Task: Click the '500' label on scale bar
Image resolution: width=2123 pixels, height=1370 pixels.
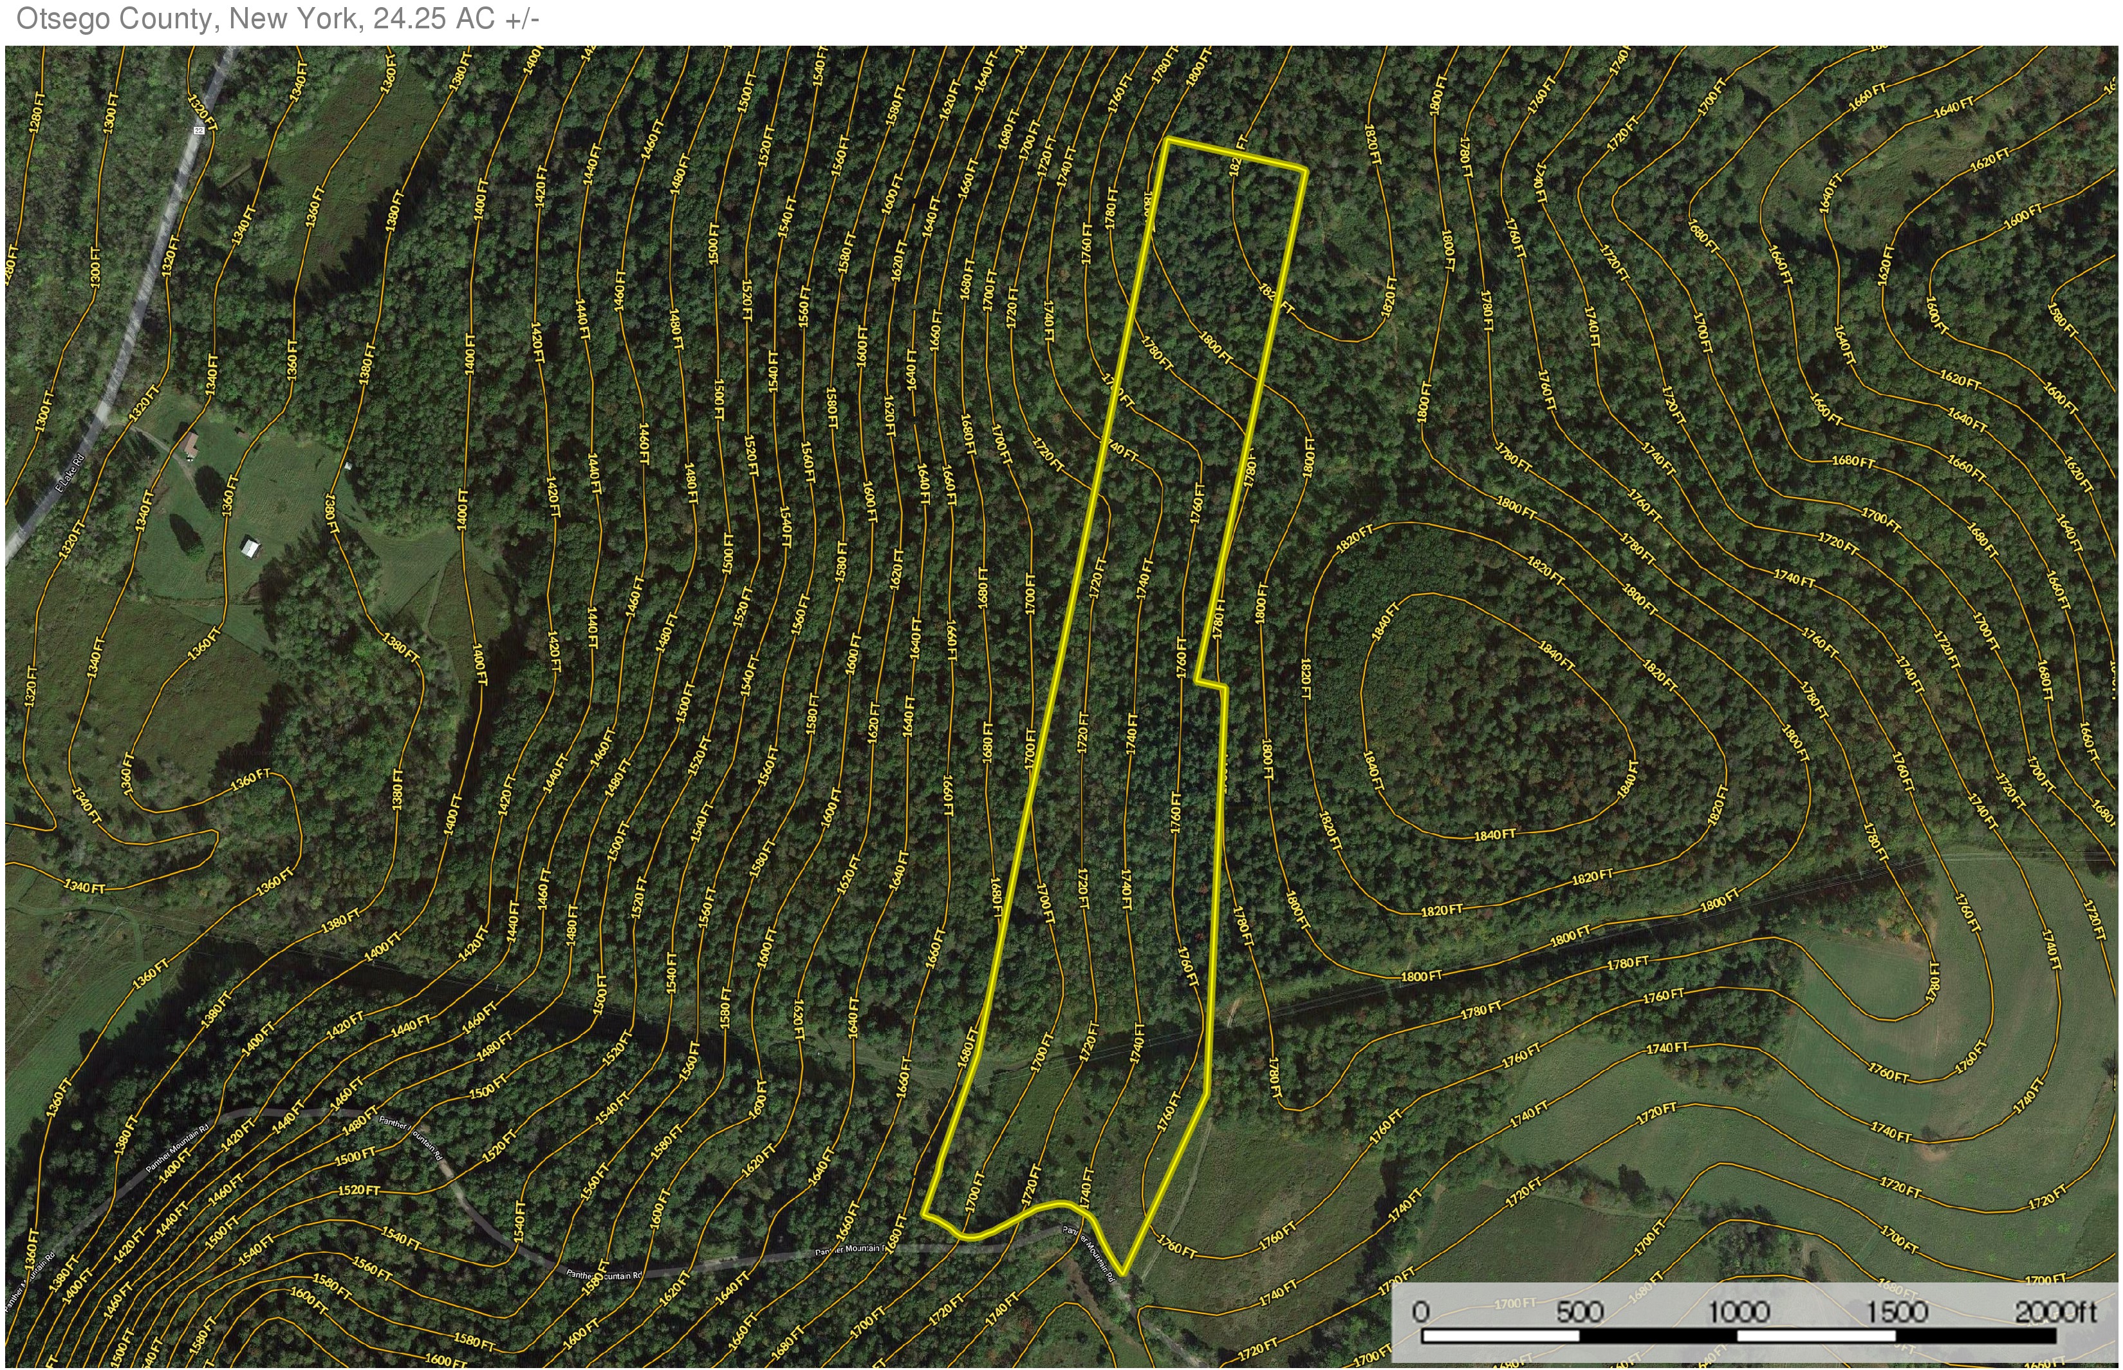Action: [x=1580, y=1312]
